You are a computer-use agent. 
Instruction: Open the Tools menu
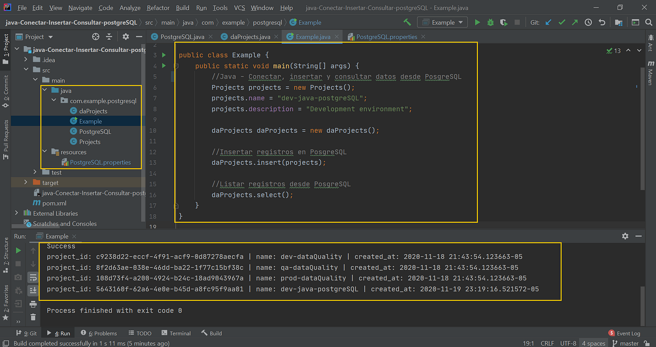tap(220, 8)
